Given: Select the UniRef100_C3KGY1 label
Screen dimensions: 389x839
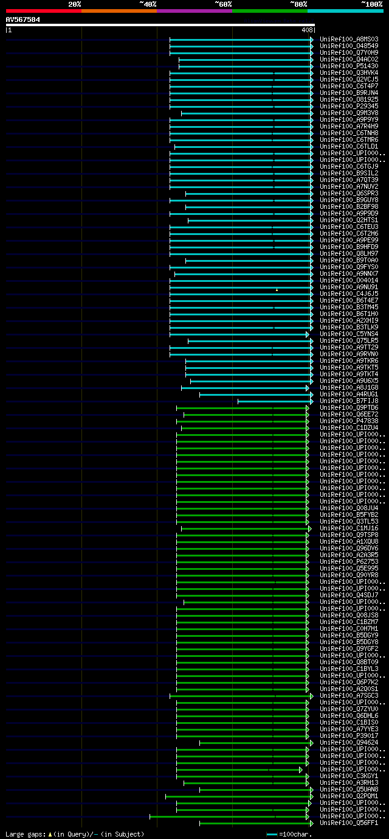Looking at the screenshot, I should point(349,776).
